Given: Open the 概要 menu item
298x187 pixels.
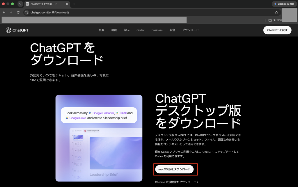Looking at the screenshot, I should coord(102,30).
